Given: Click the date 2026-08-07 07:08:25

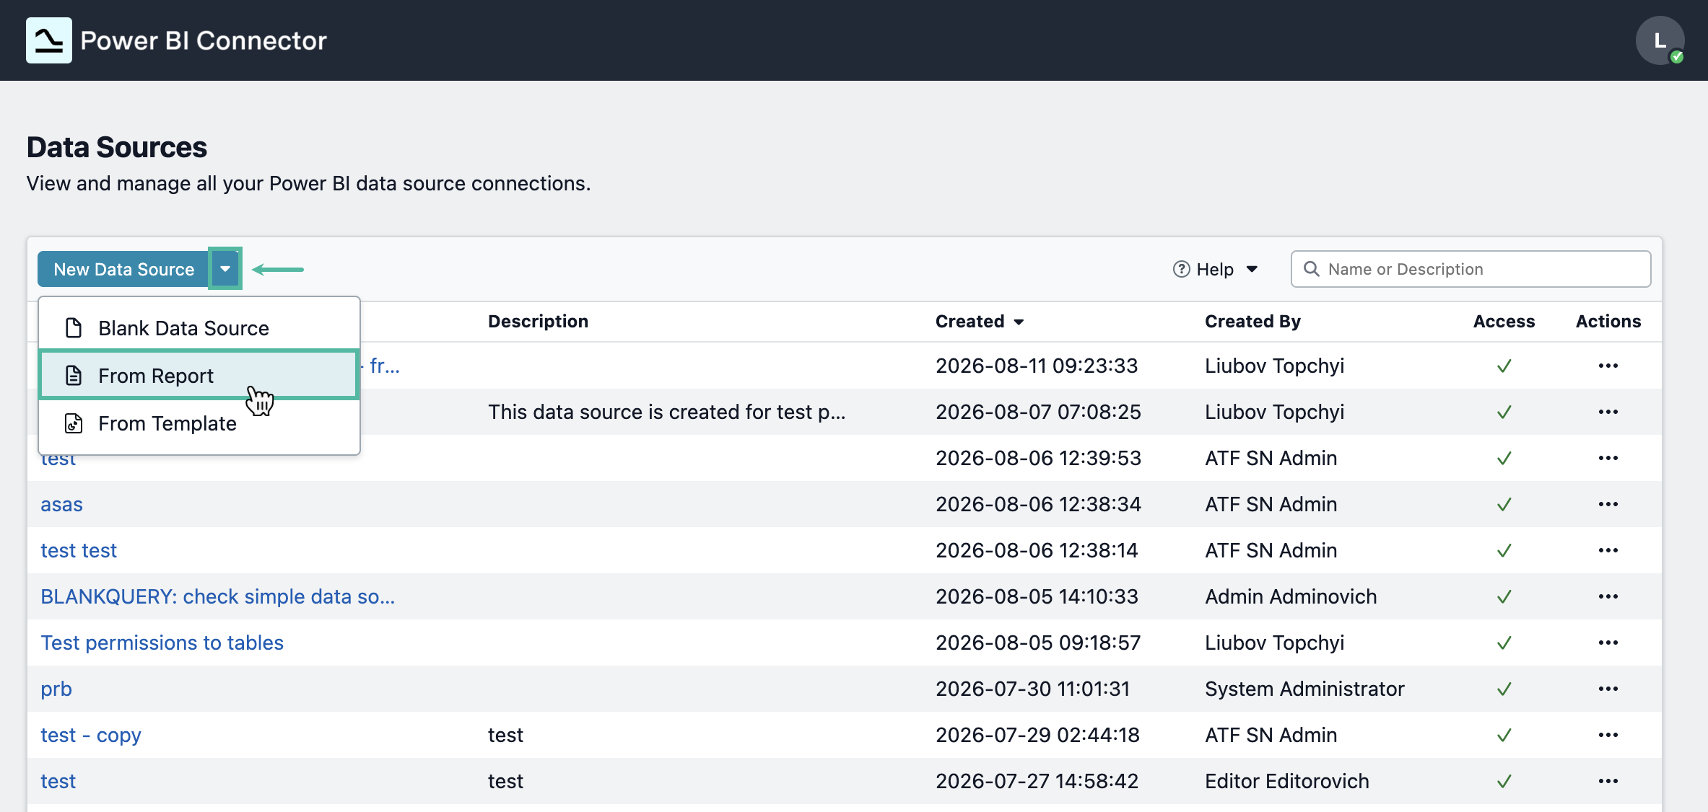Looking at the screenshot, I should click(x=1038, y=412).
